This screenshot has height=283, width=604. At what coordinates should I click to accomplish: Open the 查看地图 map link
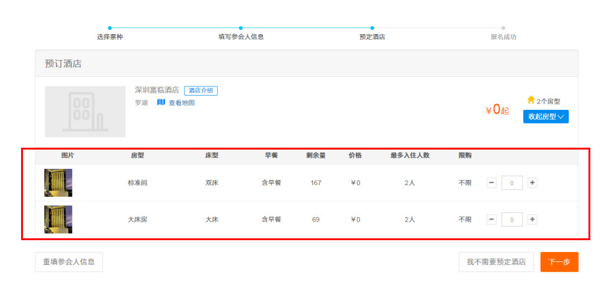(x=181, y=103)
